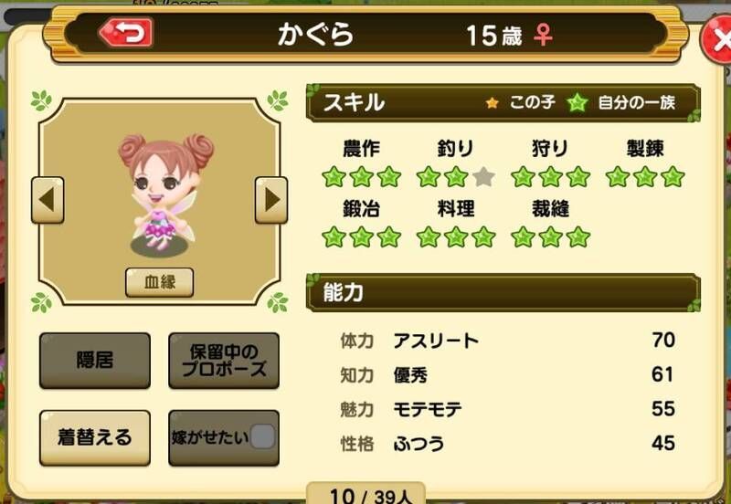This screenshot has height=504, width=731.
Task: Open the 血縁 family relations button
Action: click(159, 282)
